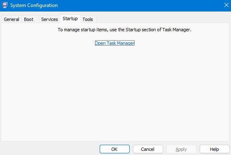Open the Boot tab
The height and width of the screenshot is (155, 231).
coord(28,19)
